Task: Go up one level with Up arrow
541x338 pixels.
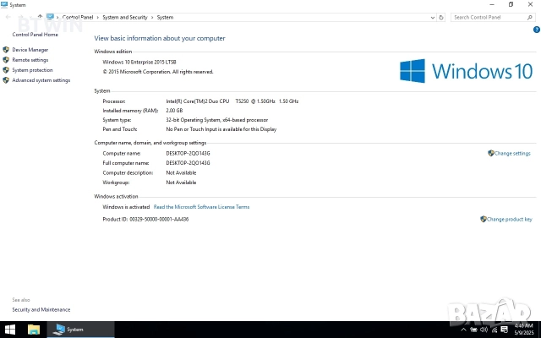Action: (40, 17)
